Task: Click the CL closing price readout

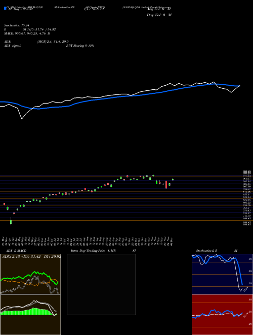Action: point(94,9)
